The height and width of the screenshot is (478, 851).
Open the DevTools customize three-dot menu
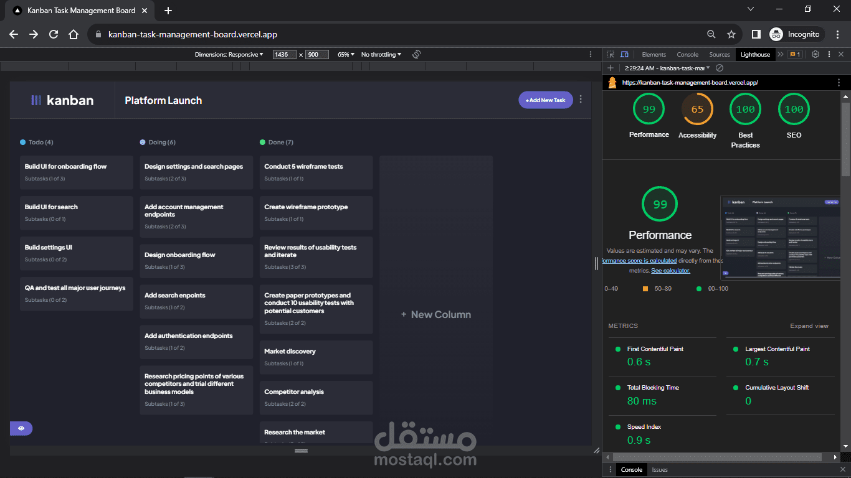tap(828, 55)
